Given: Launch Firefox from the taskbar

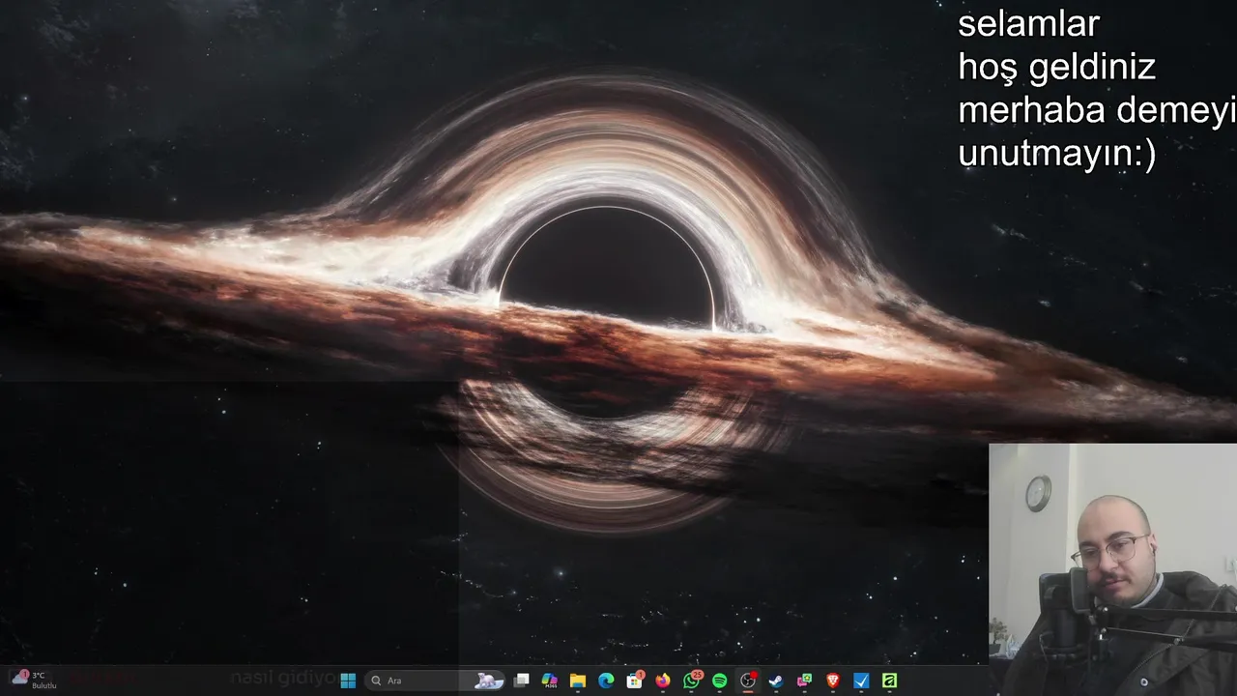Looking at the screenshot, I should [662, 681].
